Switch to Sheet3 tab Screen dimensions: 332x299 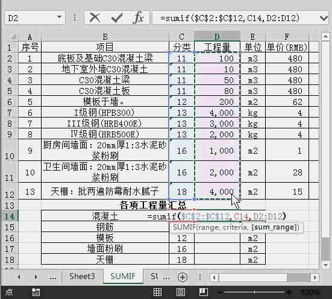[82, 276]
